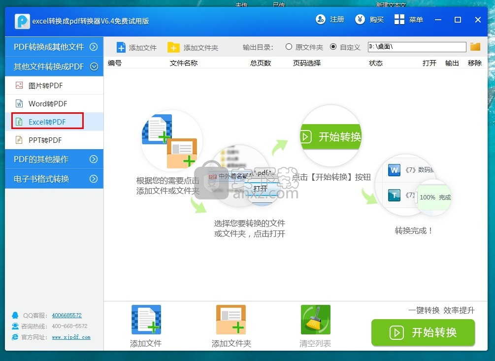Click the 清空列表 broom icon

[x=315, y=320]
